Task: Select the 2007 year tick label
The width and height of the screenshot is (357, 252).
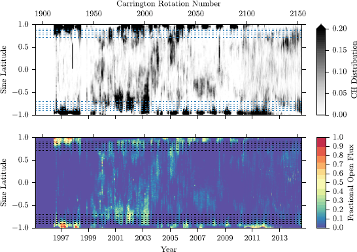Action: coord(197,238)
